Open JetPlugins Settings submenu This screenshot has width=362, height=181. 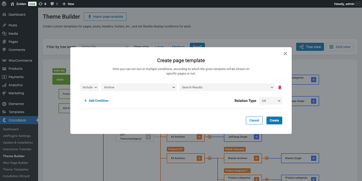[x=17, y=136]
